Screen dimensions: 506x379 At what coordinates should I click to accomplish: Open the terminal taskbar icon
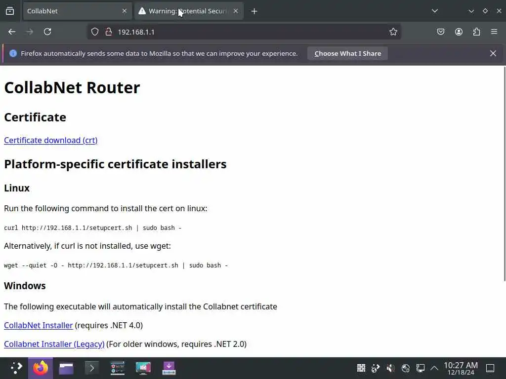[91, 368]
